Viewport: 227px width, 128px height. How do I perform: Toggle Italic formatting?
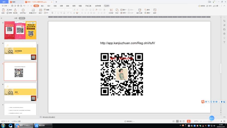pyautogui.click(x=55, y=13)
